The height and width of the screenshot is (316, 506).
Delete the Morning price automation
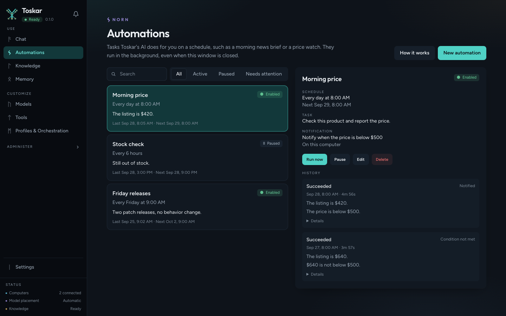(382, 159)
